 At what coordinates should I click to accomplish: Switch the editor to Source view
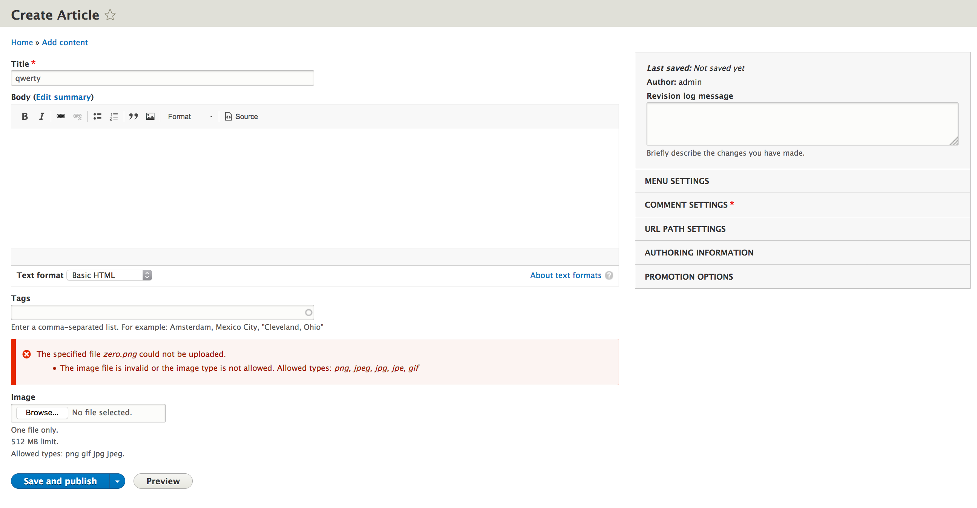tap(241, 116)
